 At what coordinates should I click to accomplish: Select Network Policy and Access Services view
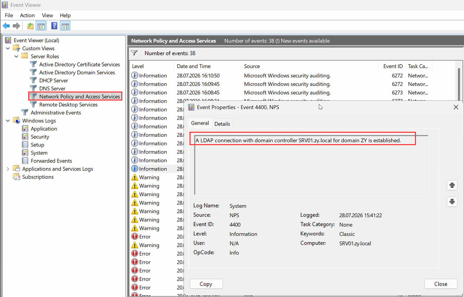pos(79,97)
